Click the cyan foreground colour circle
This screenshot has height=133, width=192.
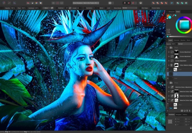click(x=170, y=17)
